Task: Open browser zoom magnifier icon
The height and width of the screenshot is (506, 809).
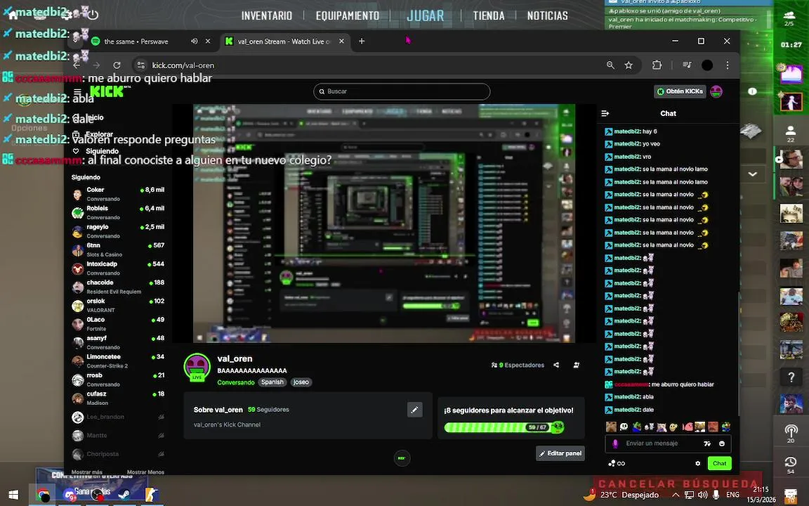Action: pyautogui.click(x=610, y=65)
